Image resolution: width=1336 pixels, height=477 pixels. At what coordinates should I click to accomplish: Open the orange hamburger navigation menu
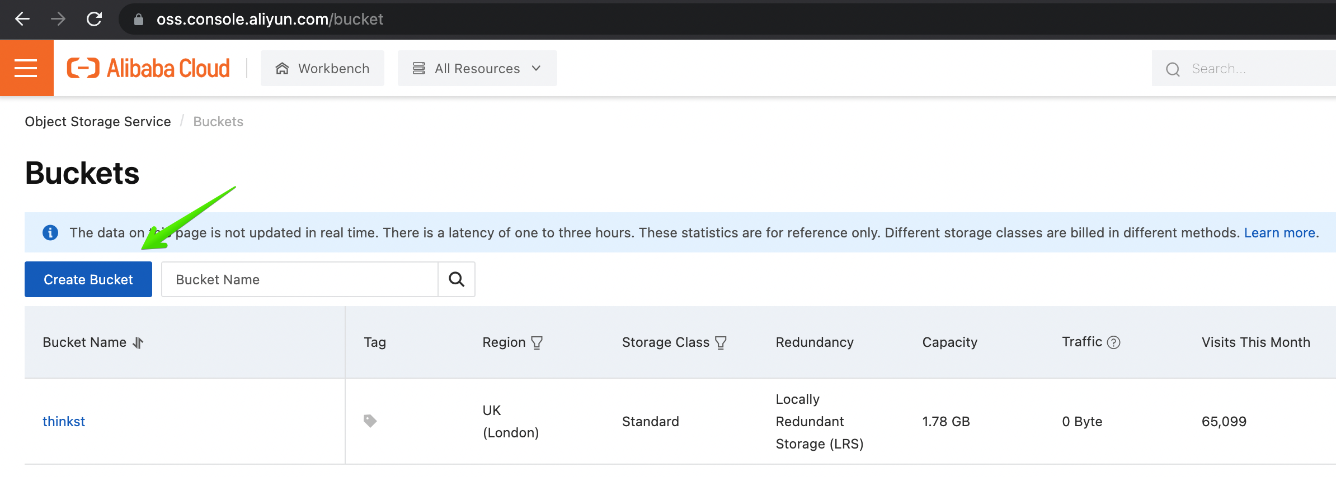pos(26,68)
